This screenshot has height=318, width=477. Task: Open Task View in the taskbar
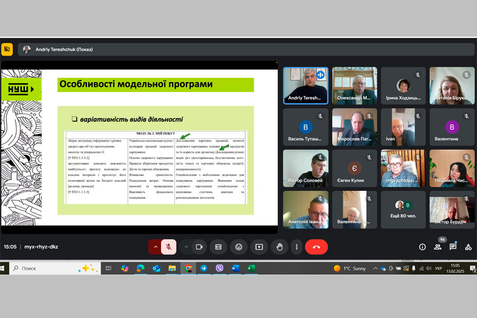(x=108, y=268)
